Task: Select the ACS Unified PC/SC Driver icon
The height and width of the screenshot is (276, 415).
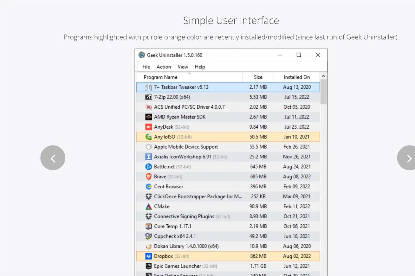Action: click(x=148, y=107)
